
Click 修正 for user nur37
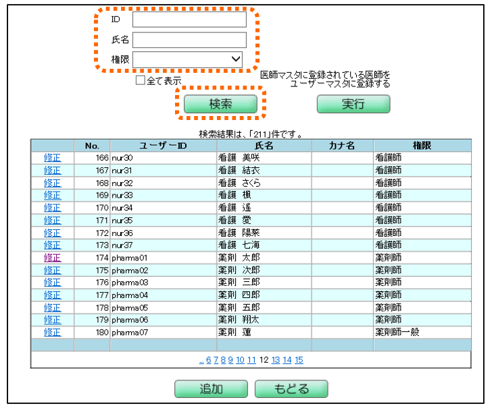click(x=52, y=245)
